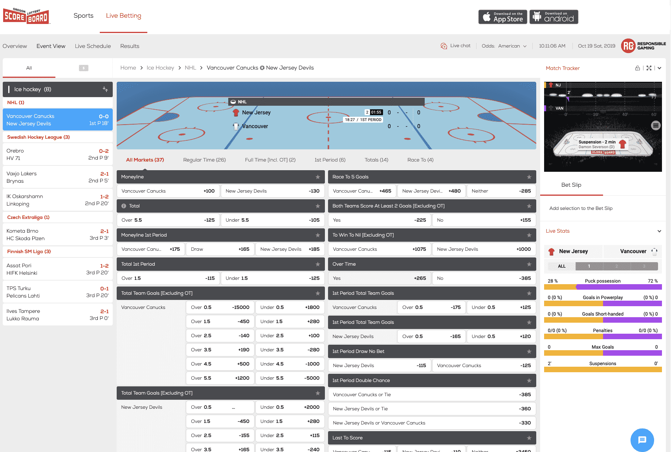Open the Results tab
This screenshot has height=452, width=671.
(130, 46)
